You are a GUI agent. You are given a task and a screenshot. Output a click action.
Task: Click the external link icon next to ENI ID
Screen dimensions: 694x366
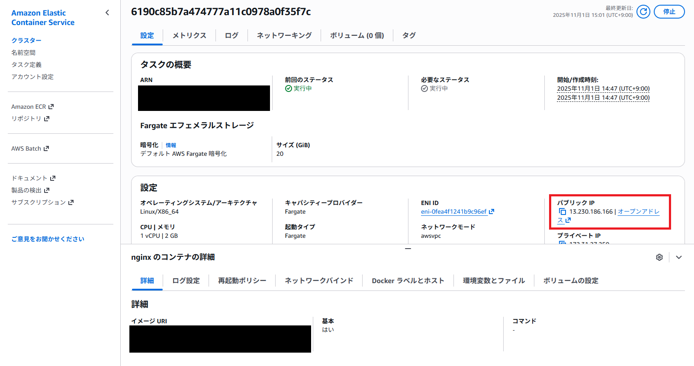tap(492, 211)
